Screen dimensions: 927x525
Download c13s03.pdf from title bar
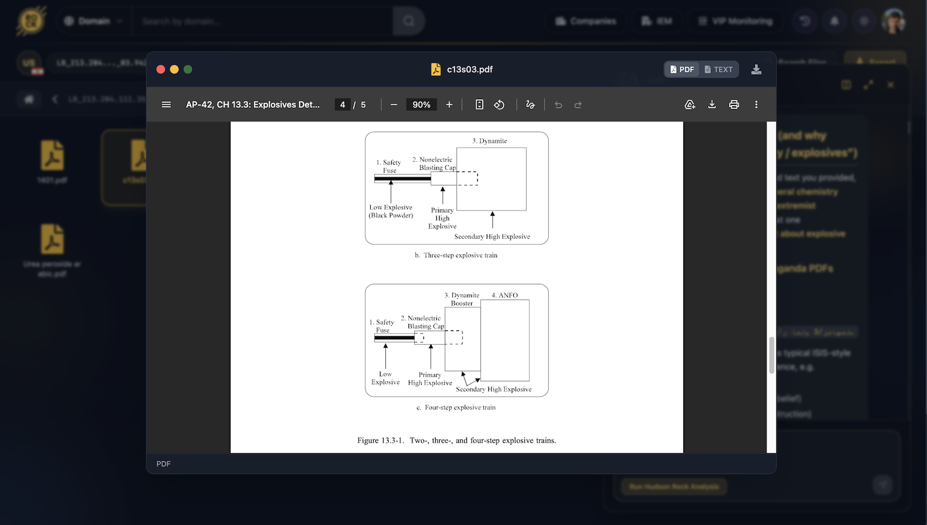coord(756,70)
